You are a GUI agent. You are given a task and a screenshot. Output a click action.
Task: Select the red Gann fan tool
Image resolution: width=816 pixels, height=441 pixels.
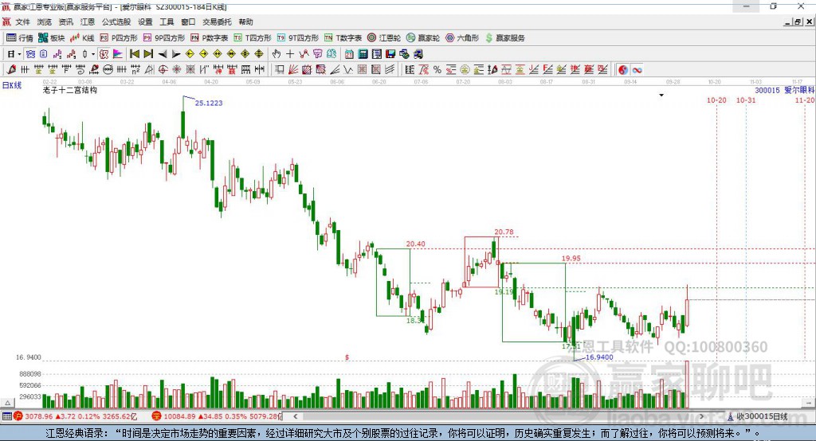coord(293,69)
